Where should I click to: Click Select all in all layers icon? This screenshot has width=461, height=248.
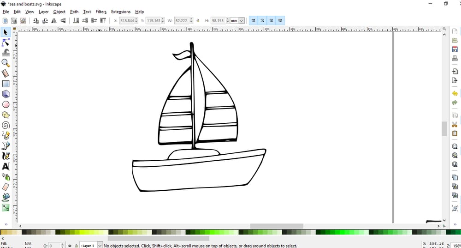coord(14,21)
